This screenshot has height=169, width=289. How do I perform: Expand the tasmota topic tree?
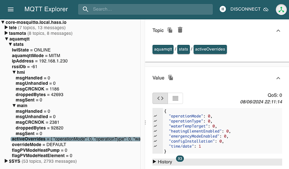(6, 33)
